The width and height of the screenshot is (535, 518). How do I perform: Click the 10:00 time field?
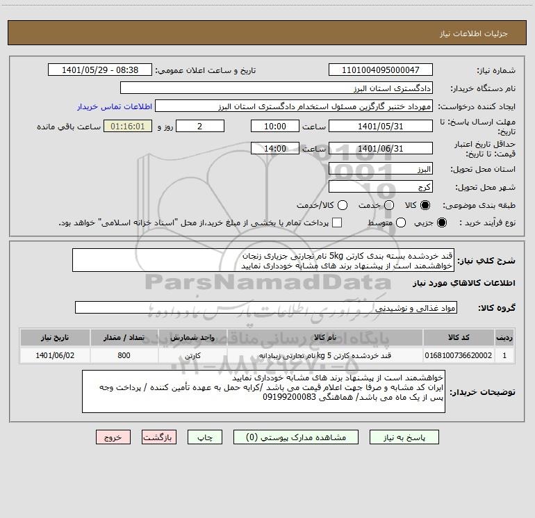275,126
